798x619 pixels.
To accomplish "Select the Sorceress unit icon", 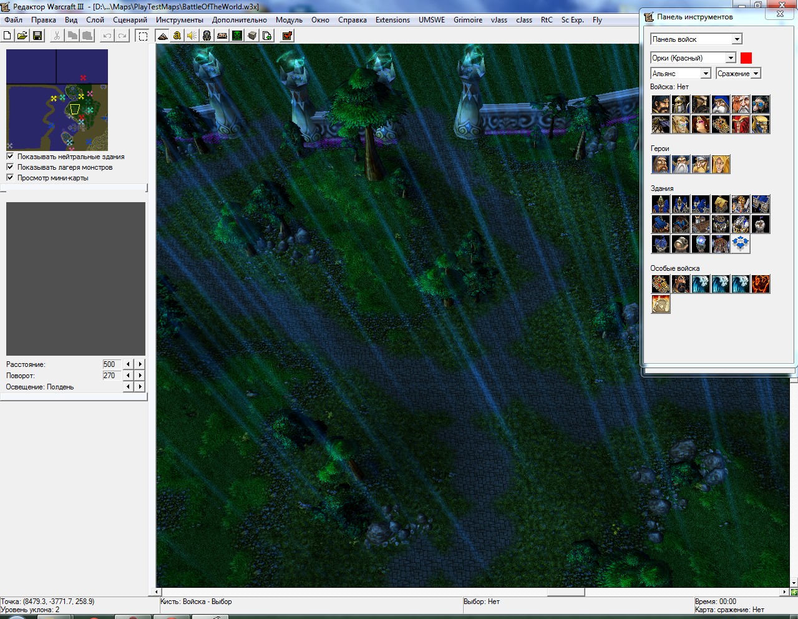I will pos(701,124).
